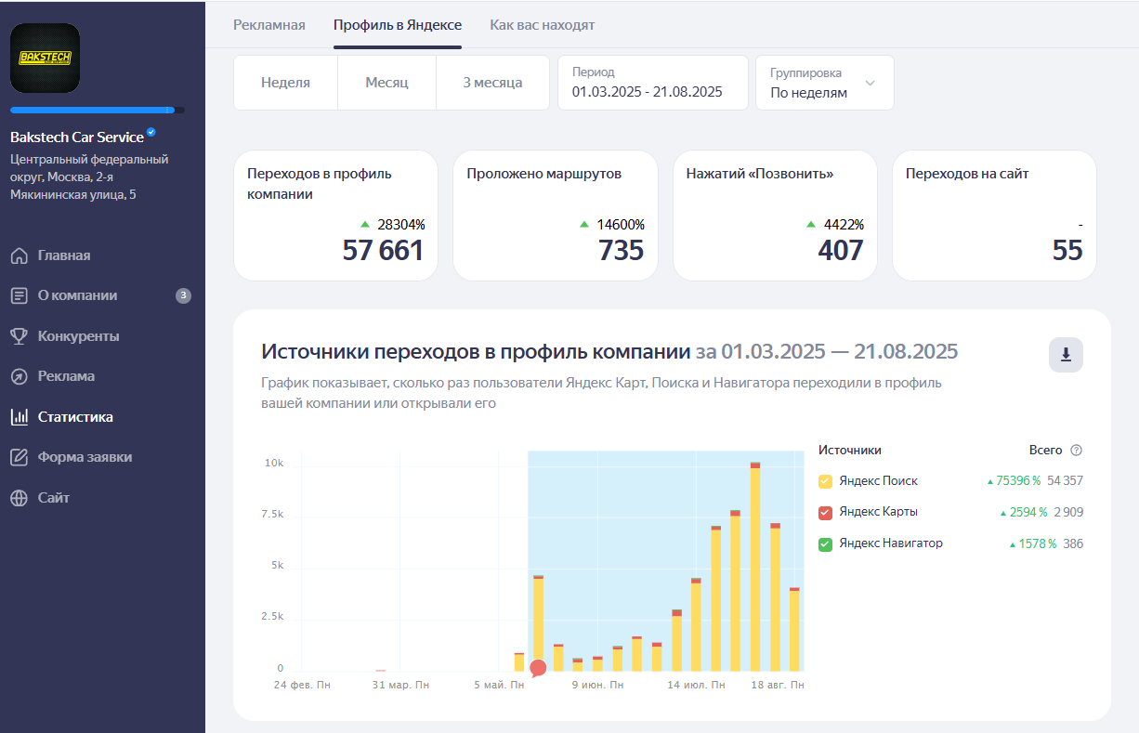This screenshot has height=733, width=1139.
Task: Click the Bakstech company logo thumbnail
Action: click(x=45, y=58)
